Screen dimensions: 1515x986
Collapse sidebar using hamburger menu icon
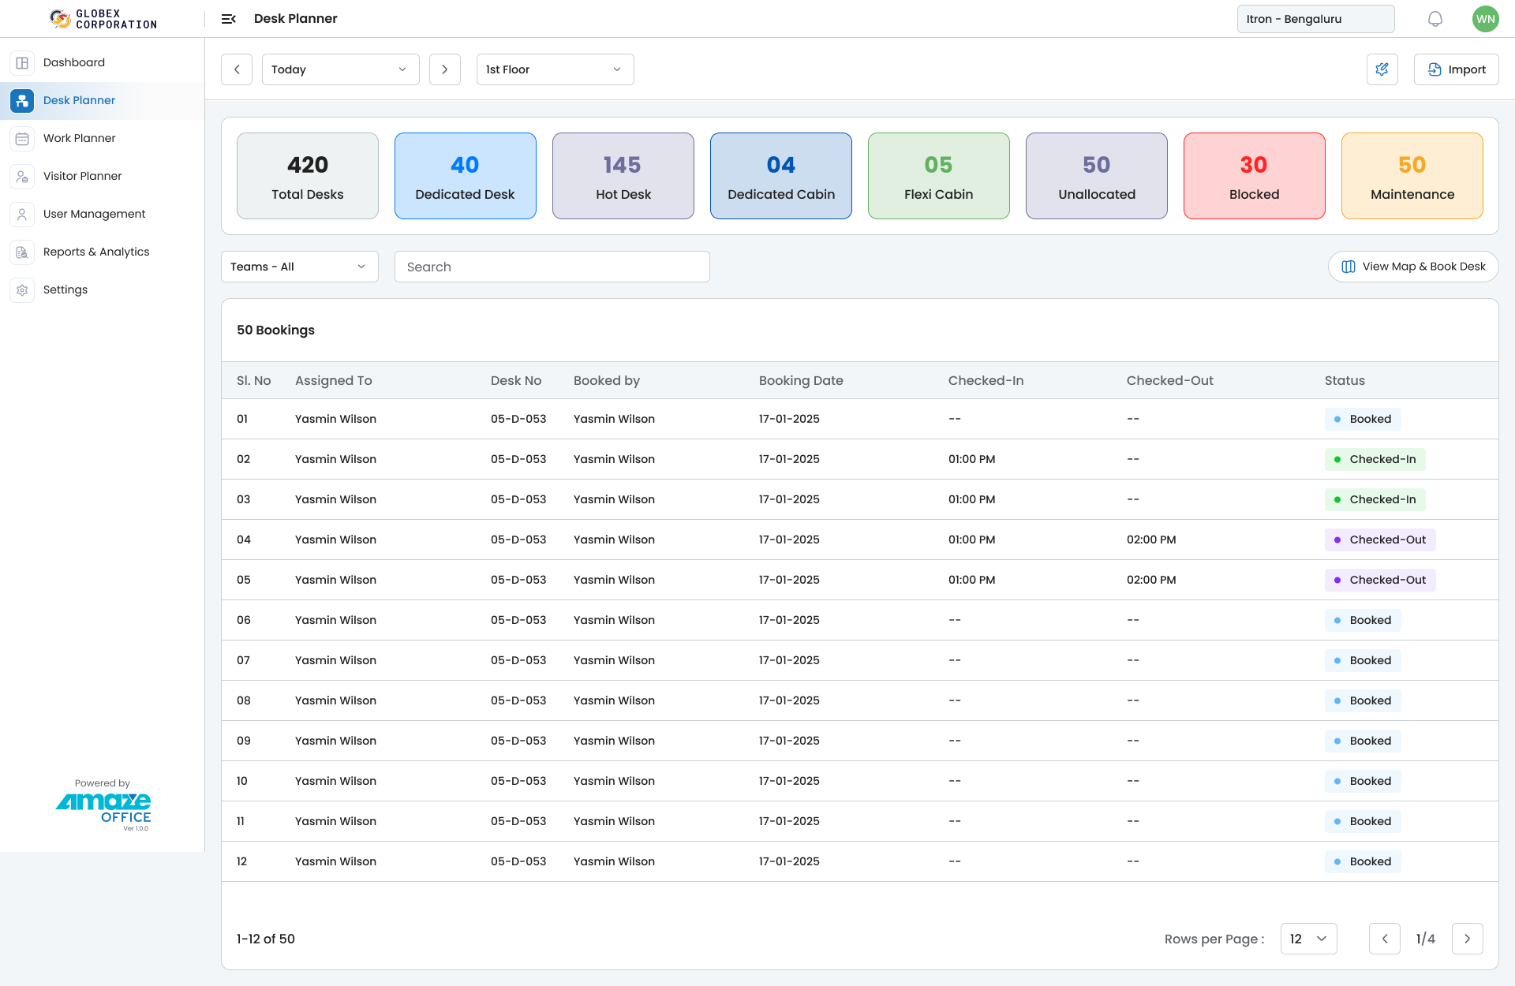tap(229, 19)
